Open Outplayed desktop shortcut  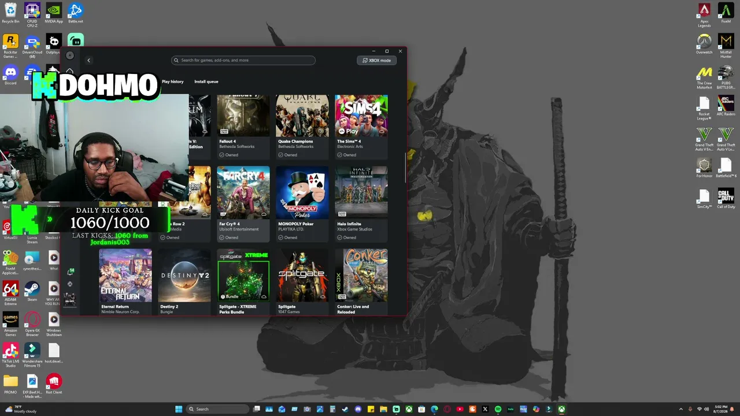(x=54, y=44)
